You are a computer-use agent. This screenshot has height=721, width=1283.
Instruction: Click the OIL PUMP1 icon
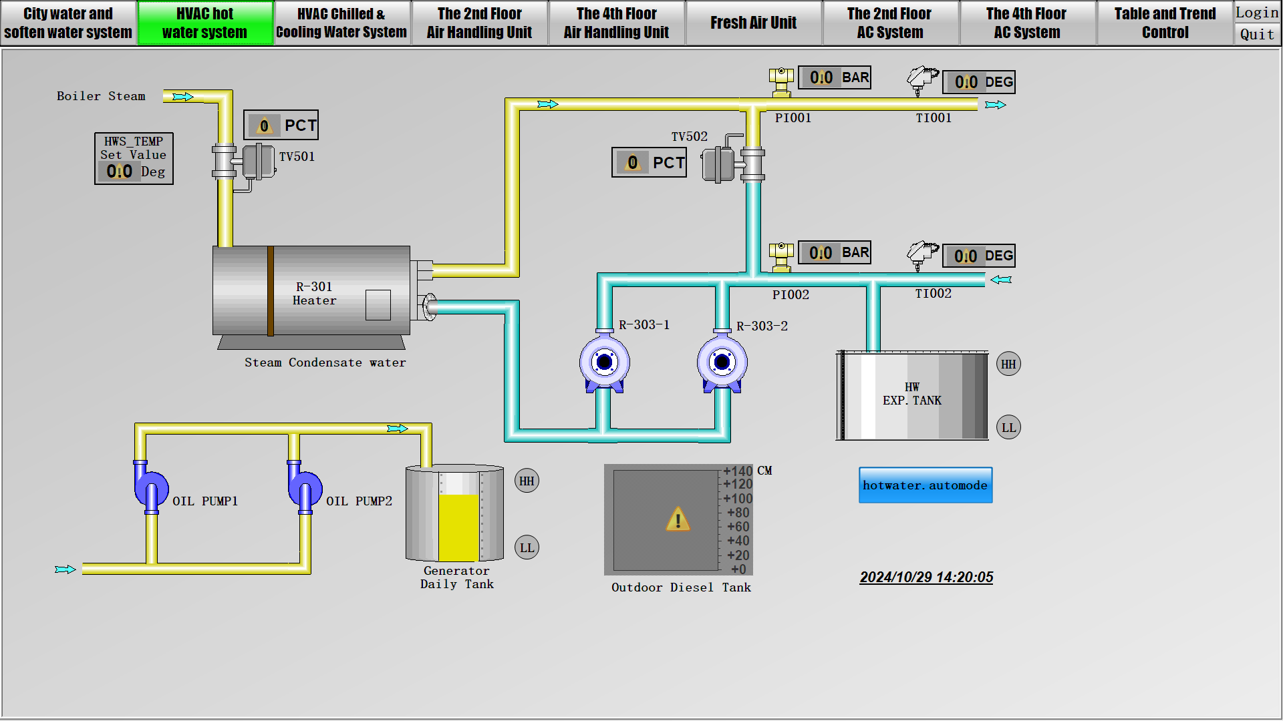[x=151, y=488]
